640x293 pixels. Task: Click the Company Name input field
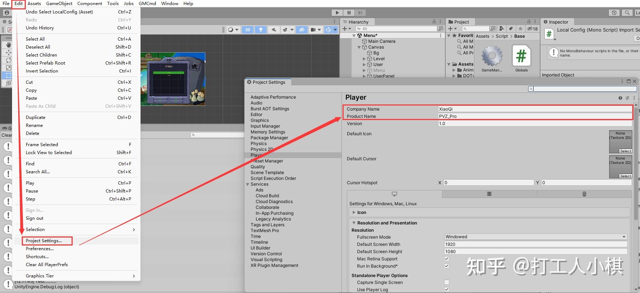click(535, 109)
